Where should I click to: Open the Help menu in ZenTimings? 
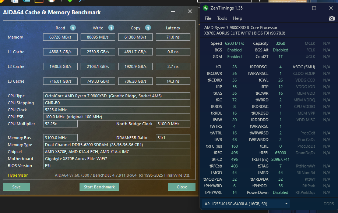237,18
